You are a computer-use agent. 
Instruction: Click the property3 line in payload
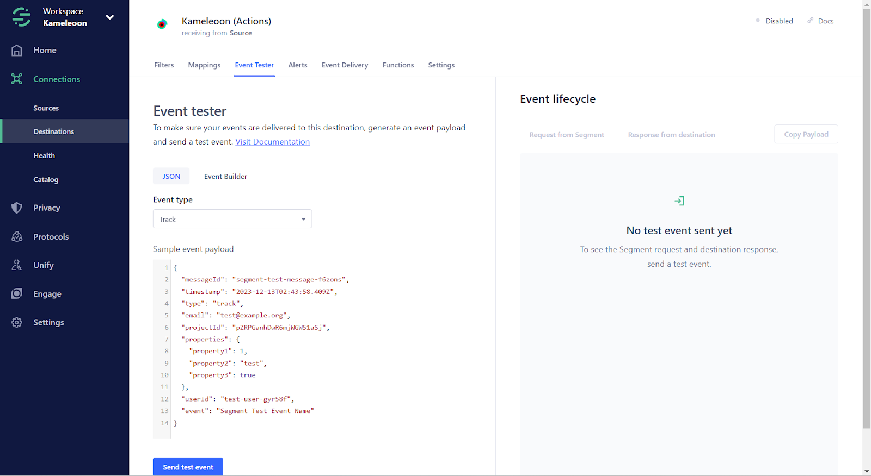222,375
